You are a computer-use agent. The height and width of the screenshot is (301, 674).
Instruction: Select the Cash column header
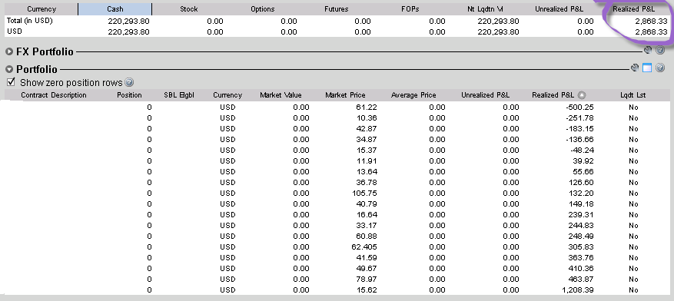tap(115, 9)
